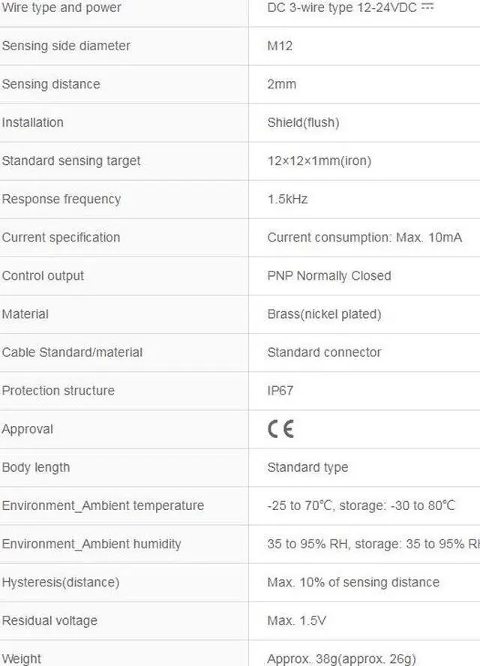Image resolution: width=480 pixels, height=666 pixels.
Task: Click the 'Body length' row label
Action: (35, 467)
